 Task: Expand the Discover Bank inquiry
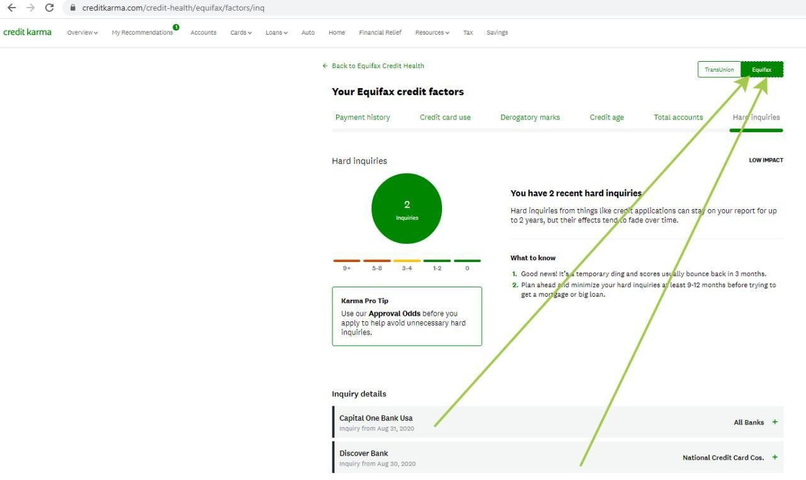click(558, 457)
